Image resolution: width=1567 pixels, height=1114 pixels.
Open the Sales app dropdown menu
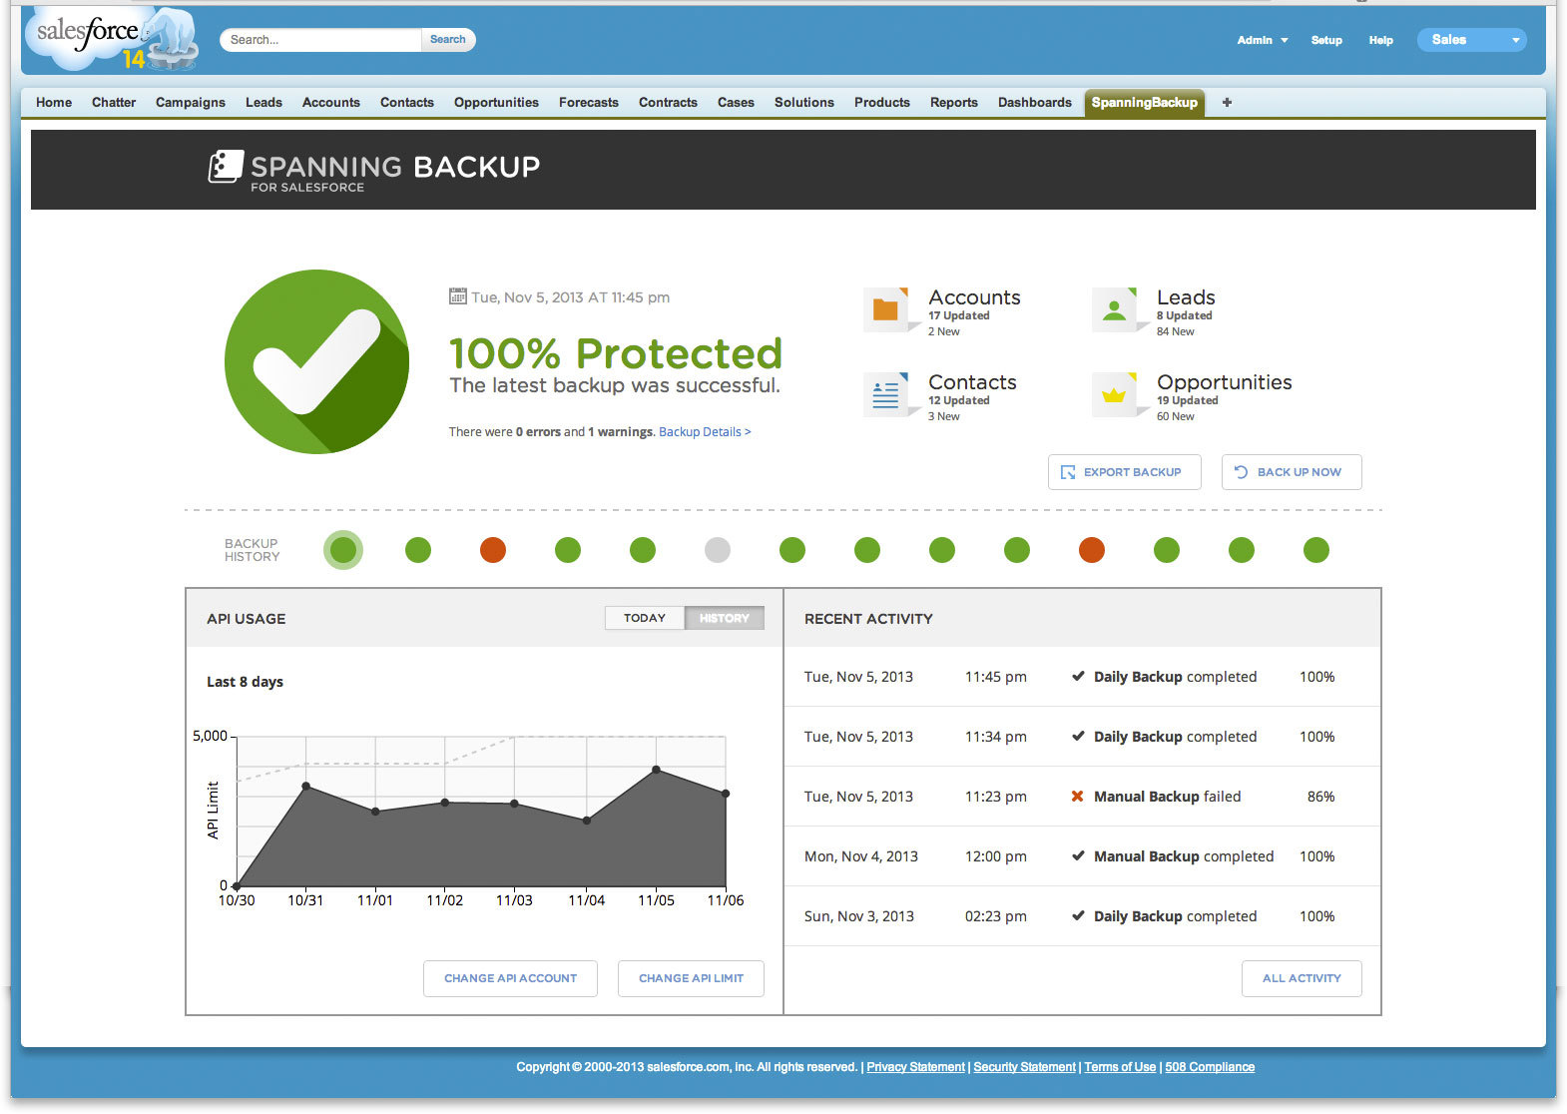[1472, 40]
